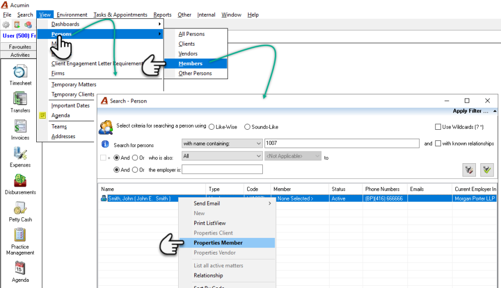Screen dimensions: 501x288
Task: Sort results by the Name column header
Action: coord(152,189)
